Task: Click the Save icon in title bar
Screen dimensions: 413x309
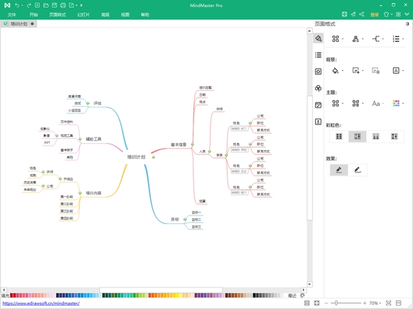Action: 52,5
